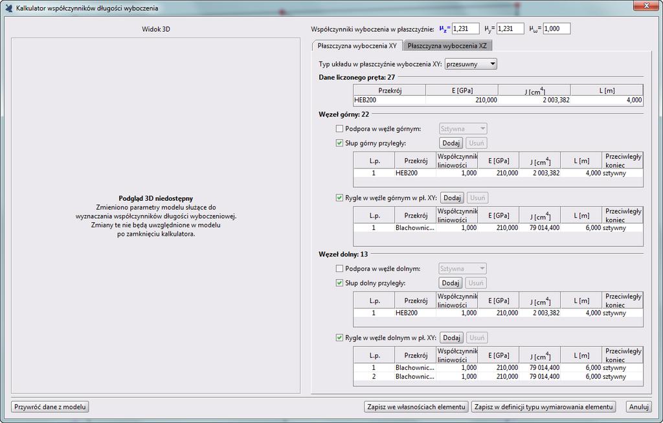Click the application icon in title bar
Screen dimensions: 663x423
(9, 8)
